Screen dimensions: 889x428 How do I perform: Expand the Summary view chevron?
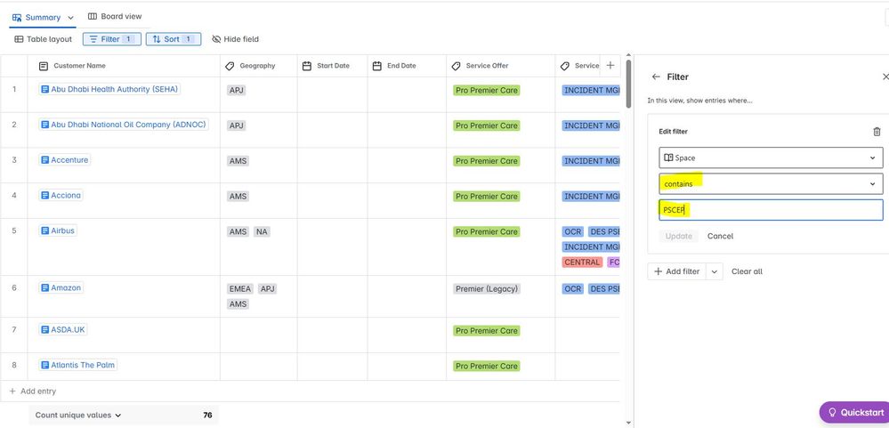(x=71, y=18)
